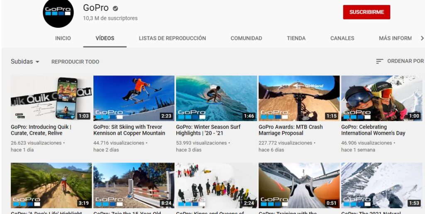Click the 44.716 visualizaciones text

[x=119, y=143]
